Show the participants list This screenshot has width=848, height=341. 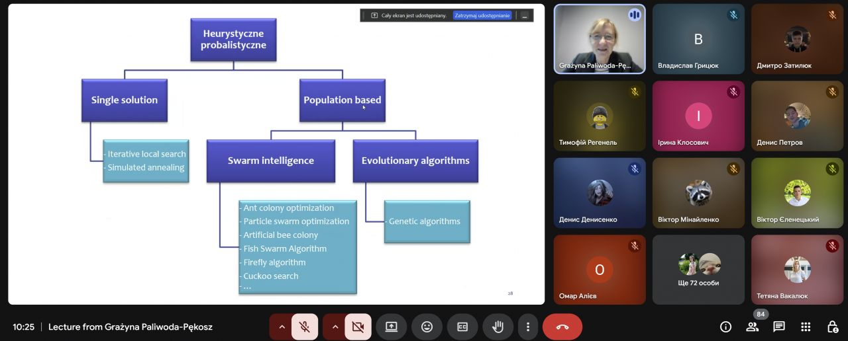(752, 326)
